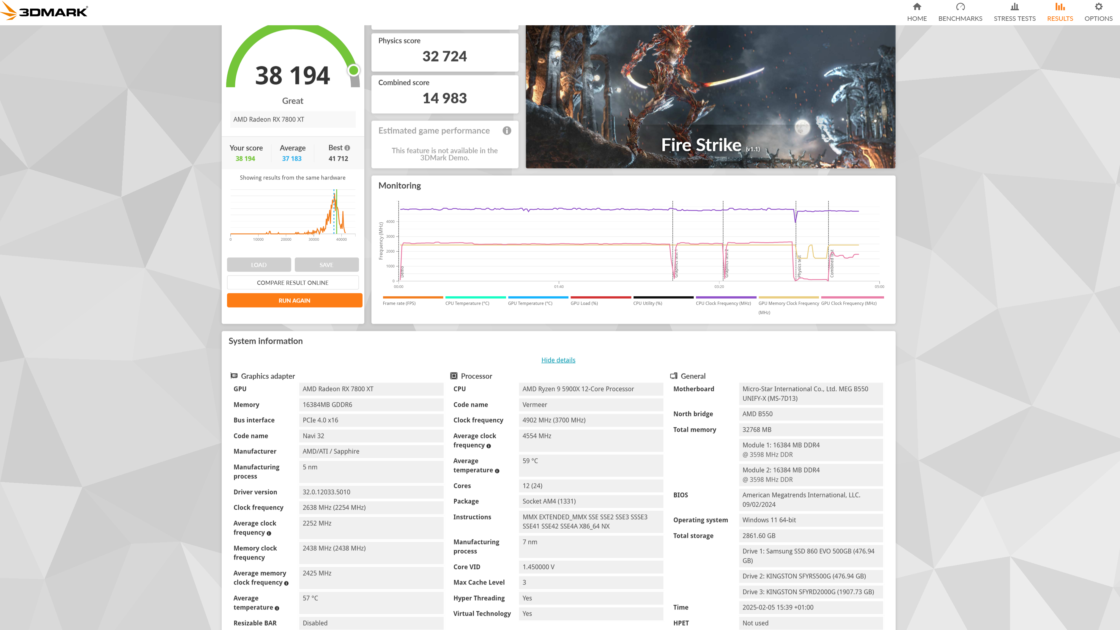Viewport: 1120px width, 630px height.
Task: Click info icon next to Best score
Action: tap(347, 148)
